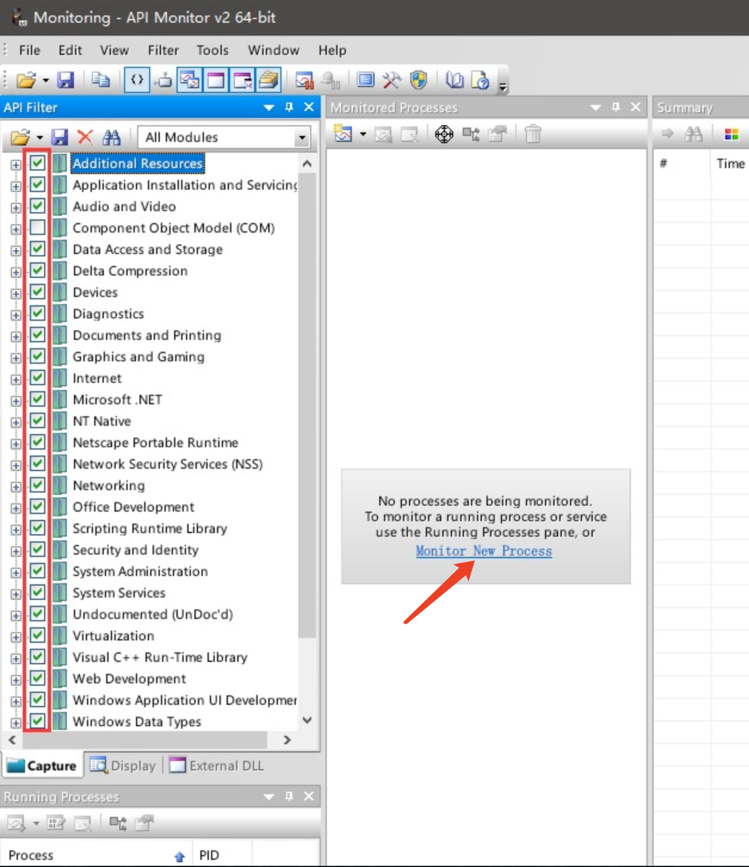Pin the API Filter panel
749x867 pixels.
pos(289,107)
